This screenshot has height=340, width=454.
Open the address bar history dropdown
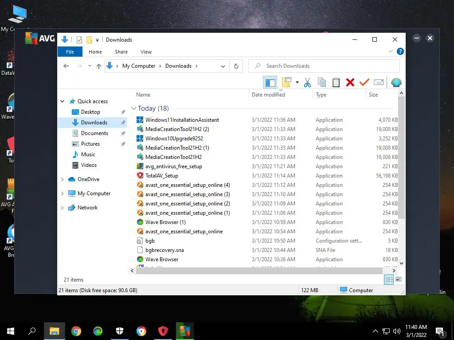223,66
